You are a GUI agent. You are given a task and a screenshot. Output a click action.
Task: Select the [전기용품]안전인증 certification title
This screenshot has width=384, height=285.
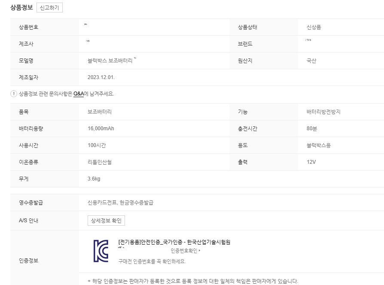tap(174, 242)
